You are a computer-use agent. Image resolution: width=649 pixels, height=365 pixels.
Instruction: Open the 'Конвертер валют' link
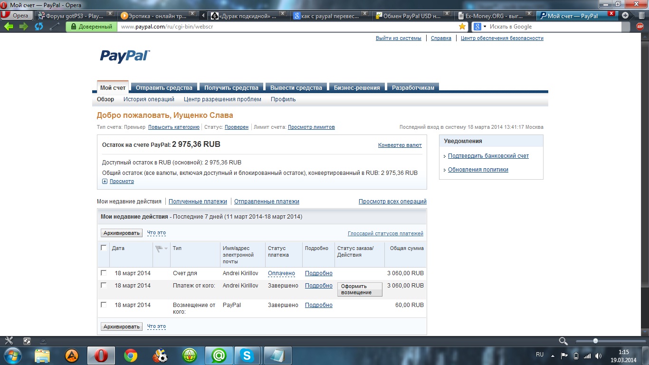tap(400, 145)
